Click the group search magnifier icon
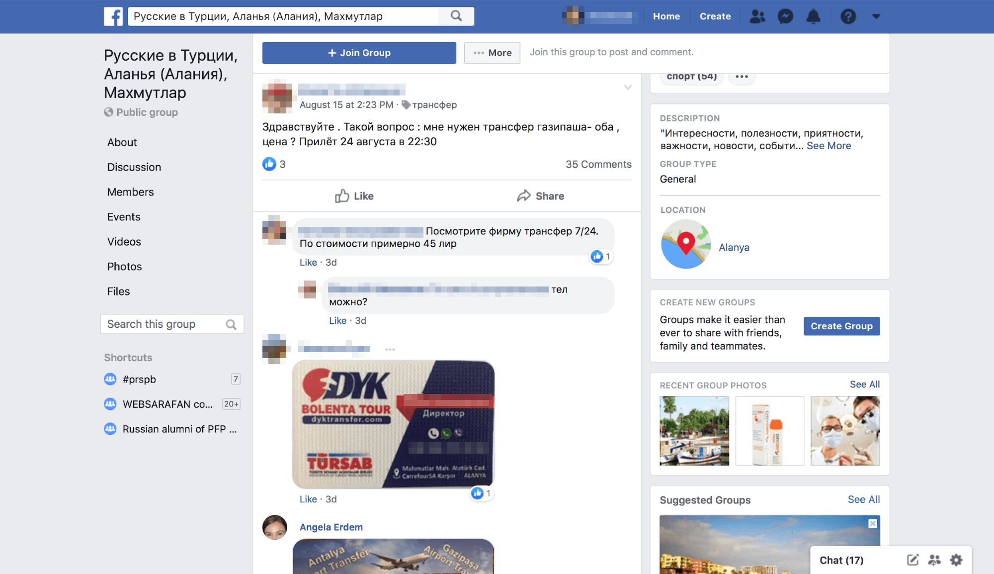This screenshot has height=574, width=994. tap(231, 324)
